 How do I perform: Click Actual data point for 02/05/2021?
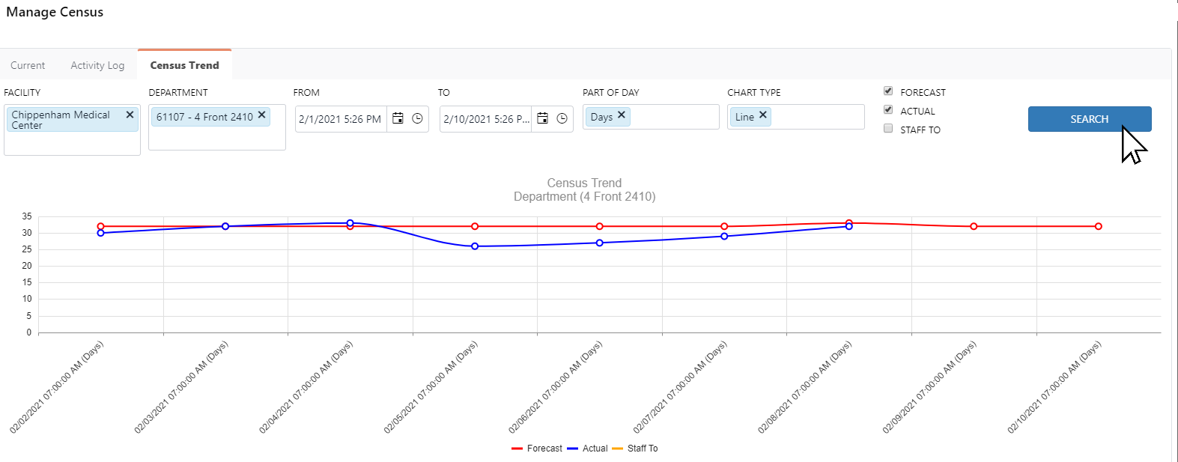(475, 246)
